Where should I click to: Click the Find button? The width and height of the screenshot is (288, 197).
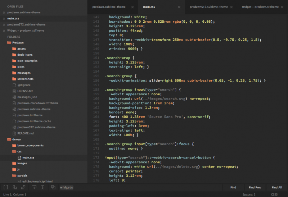coord(233,187)
